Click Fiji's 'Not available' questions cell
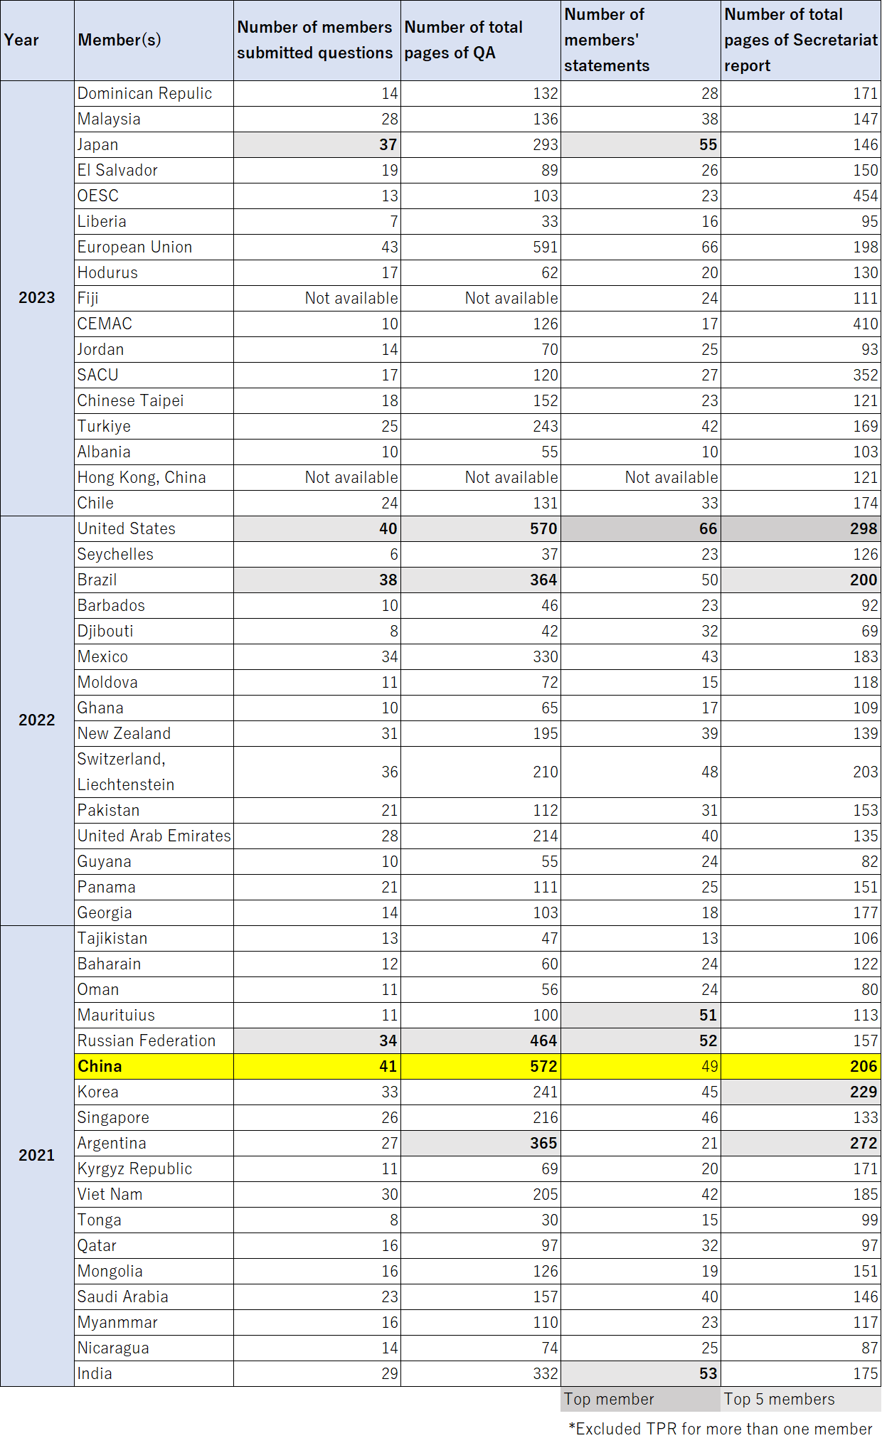The width and height of the screenshot is (882, 1448). pos(317,299)
